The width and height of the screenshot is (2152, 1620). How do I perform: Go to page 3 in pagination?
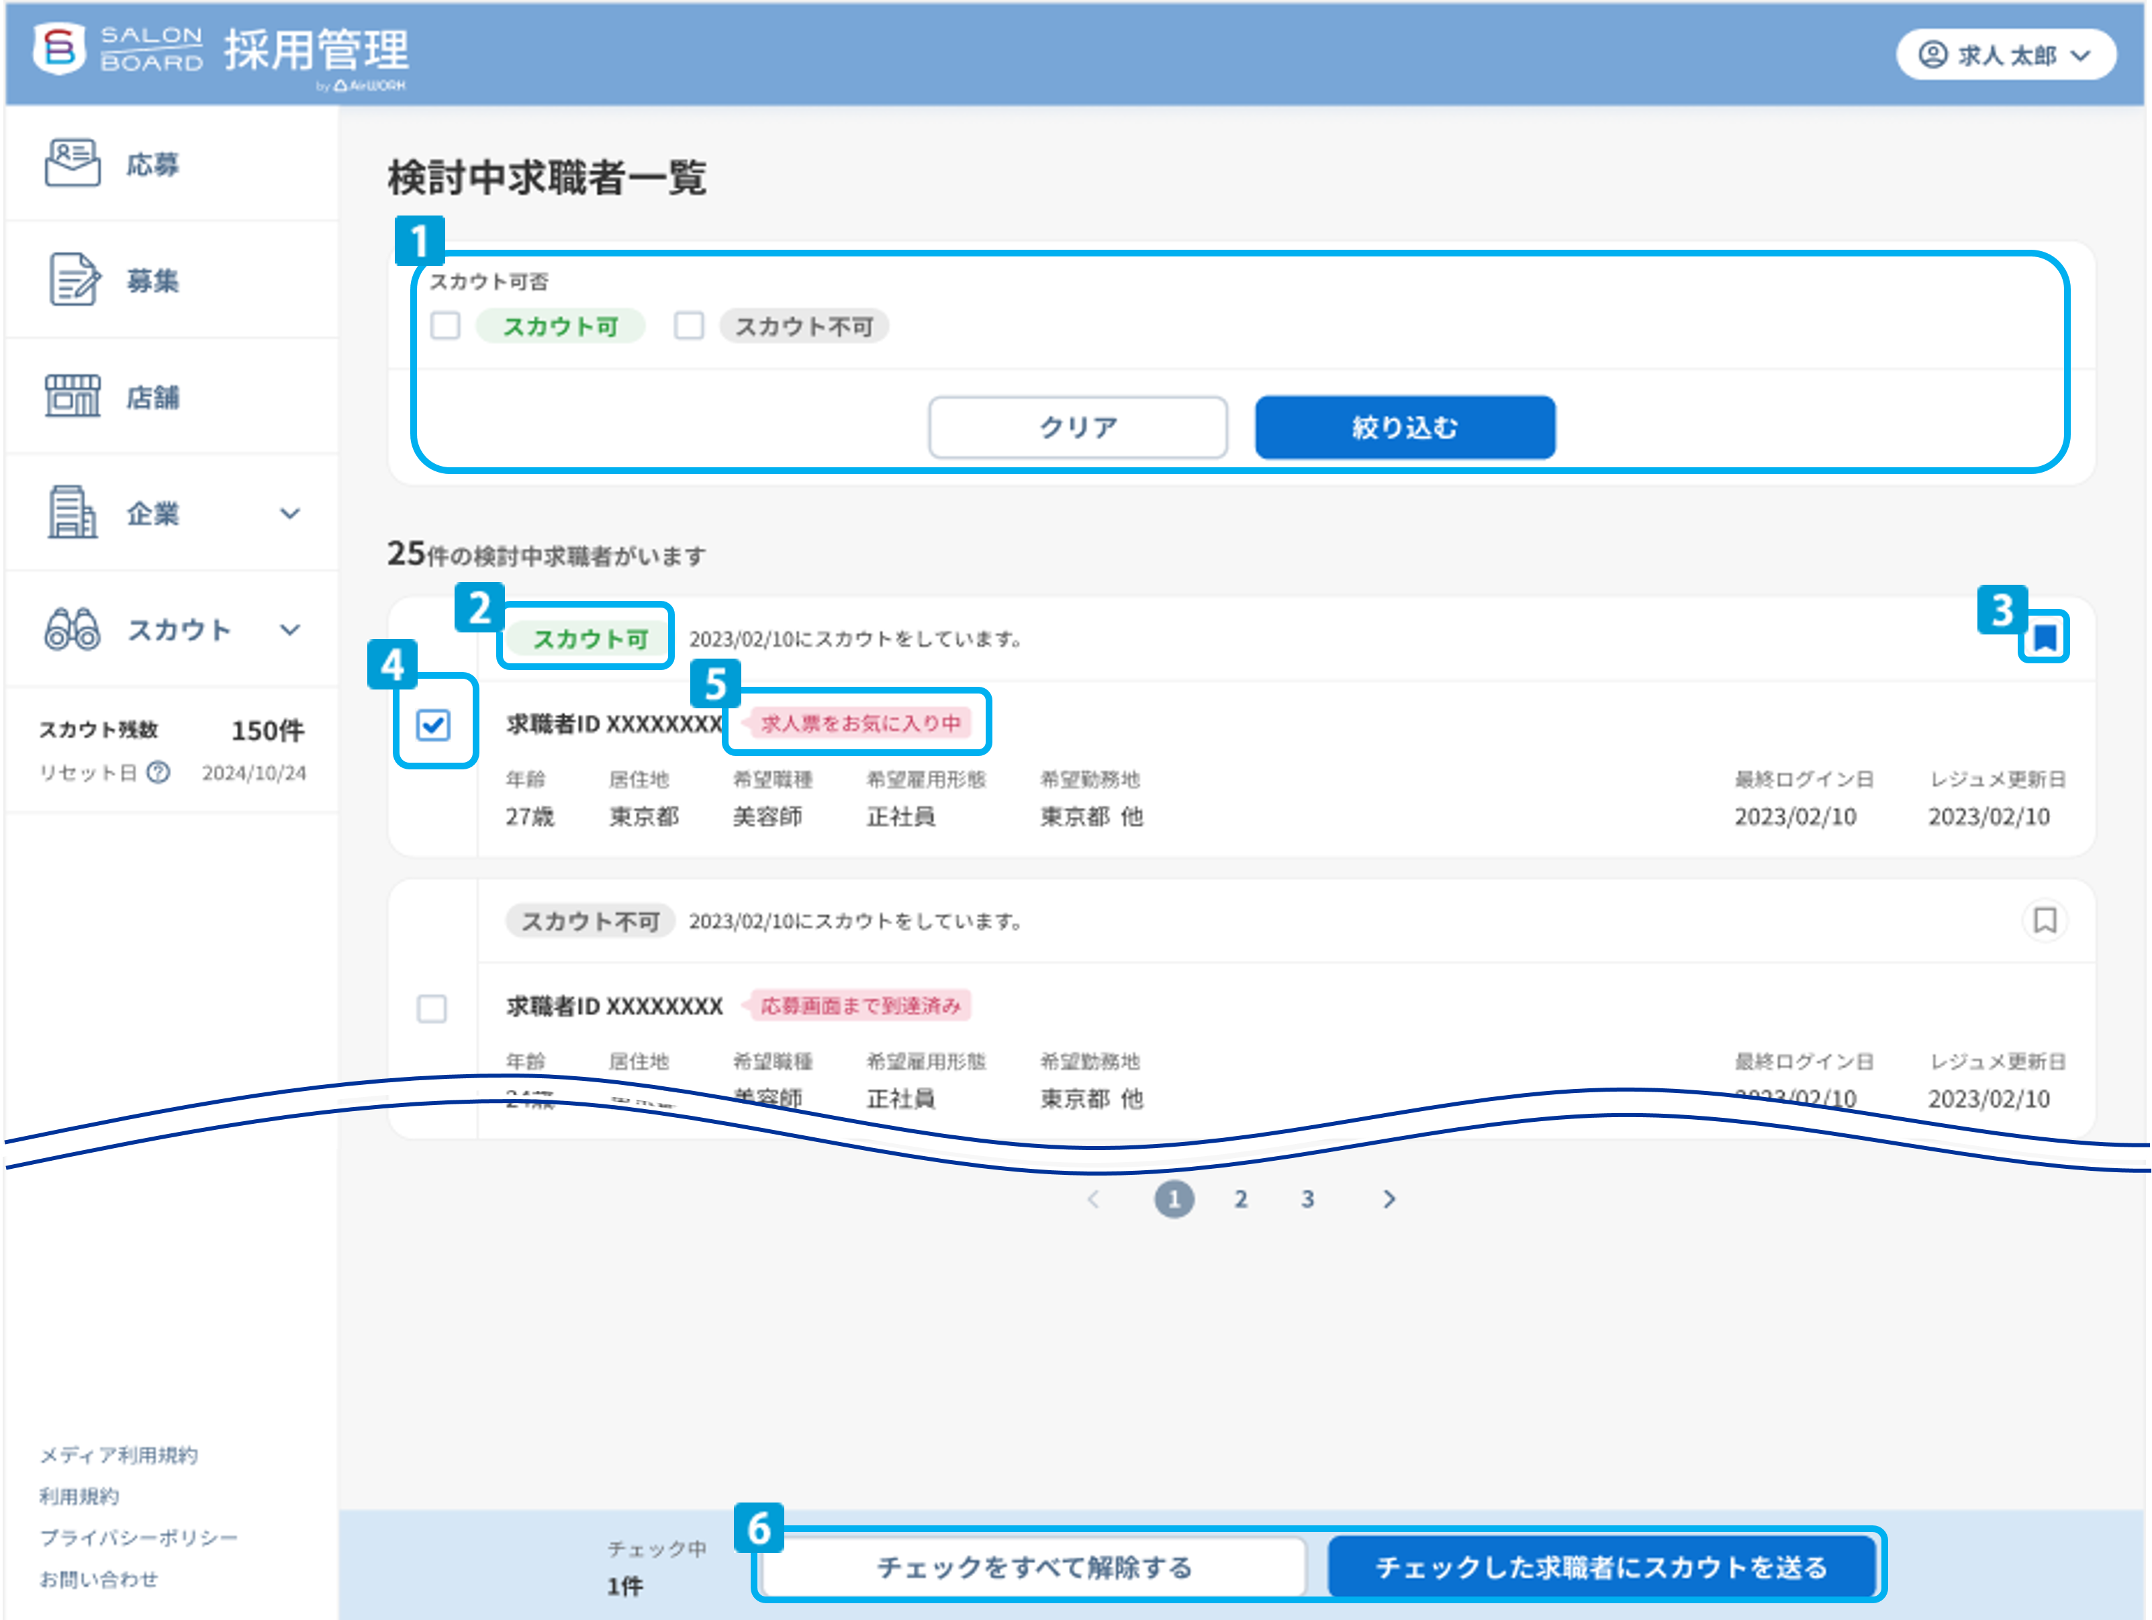pyautogui.click(x=1307, y=1198)
